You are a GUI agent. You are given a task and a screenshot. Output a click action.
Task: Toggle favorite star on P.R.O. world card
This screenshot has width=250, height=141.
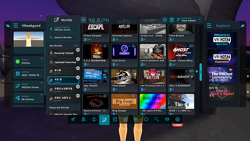click(x=101, y=46)
